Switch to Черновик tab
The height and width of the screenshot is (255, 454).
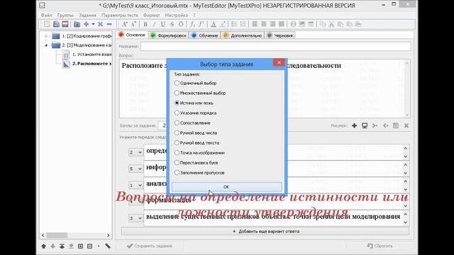point(280,35)
